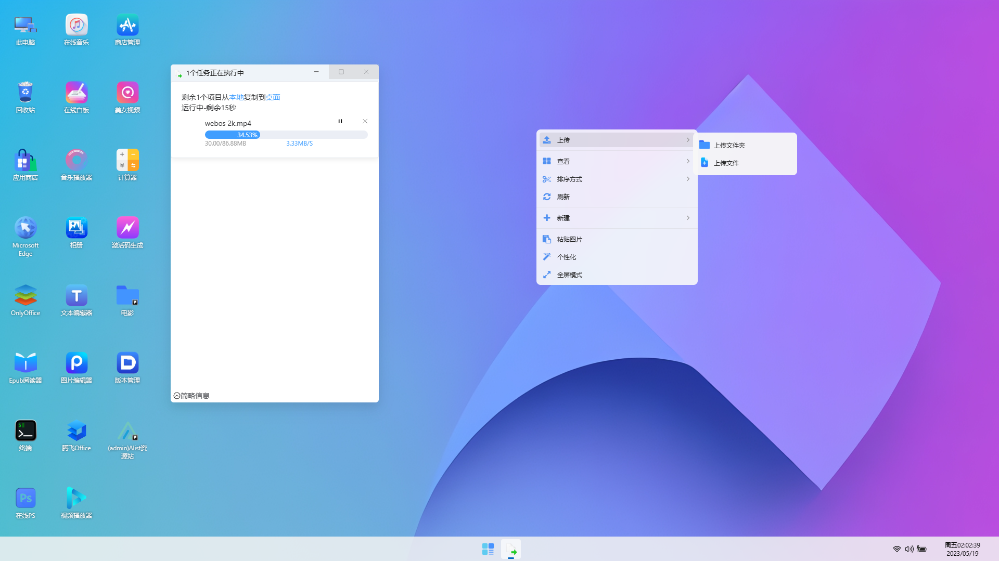Open 视频播放器 video player icon
999x561 pixels.
tap(76, 503)
